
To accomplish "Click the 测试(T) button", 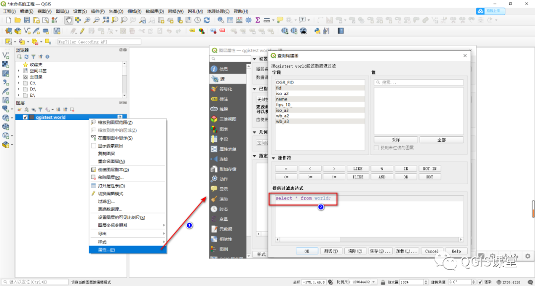I will click(x=330, y=251).
